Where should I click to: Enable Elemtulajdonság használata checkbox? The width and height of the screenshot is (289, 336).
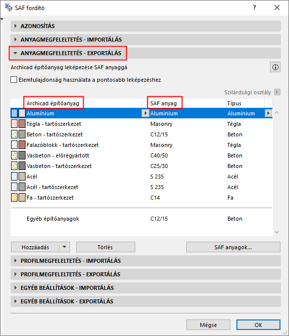click(14, 80)
